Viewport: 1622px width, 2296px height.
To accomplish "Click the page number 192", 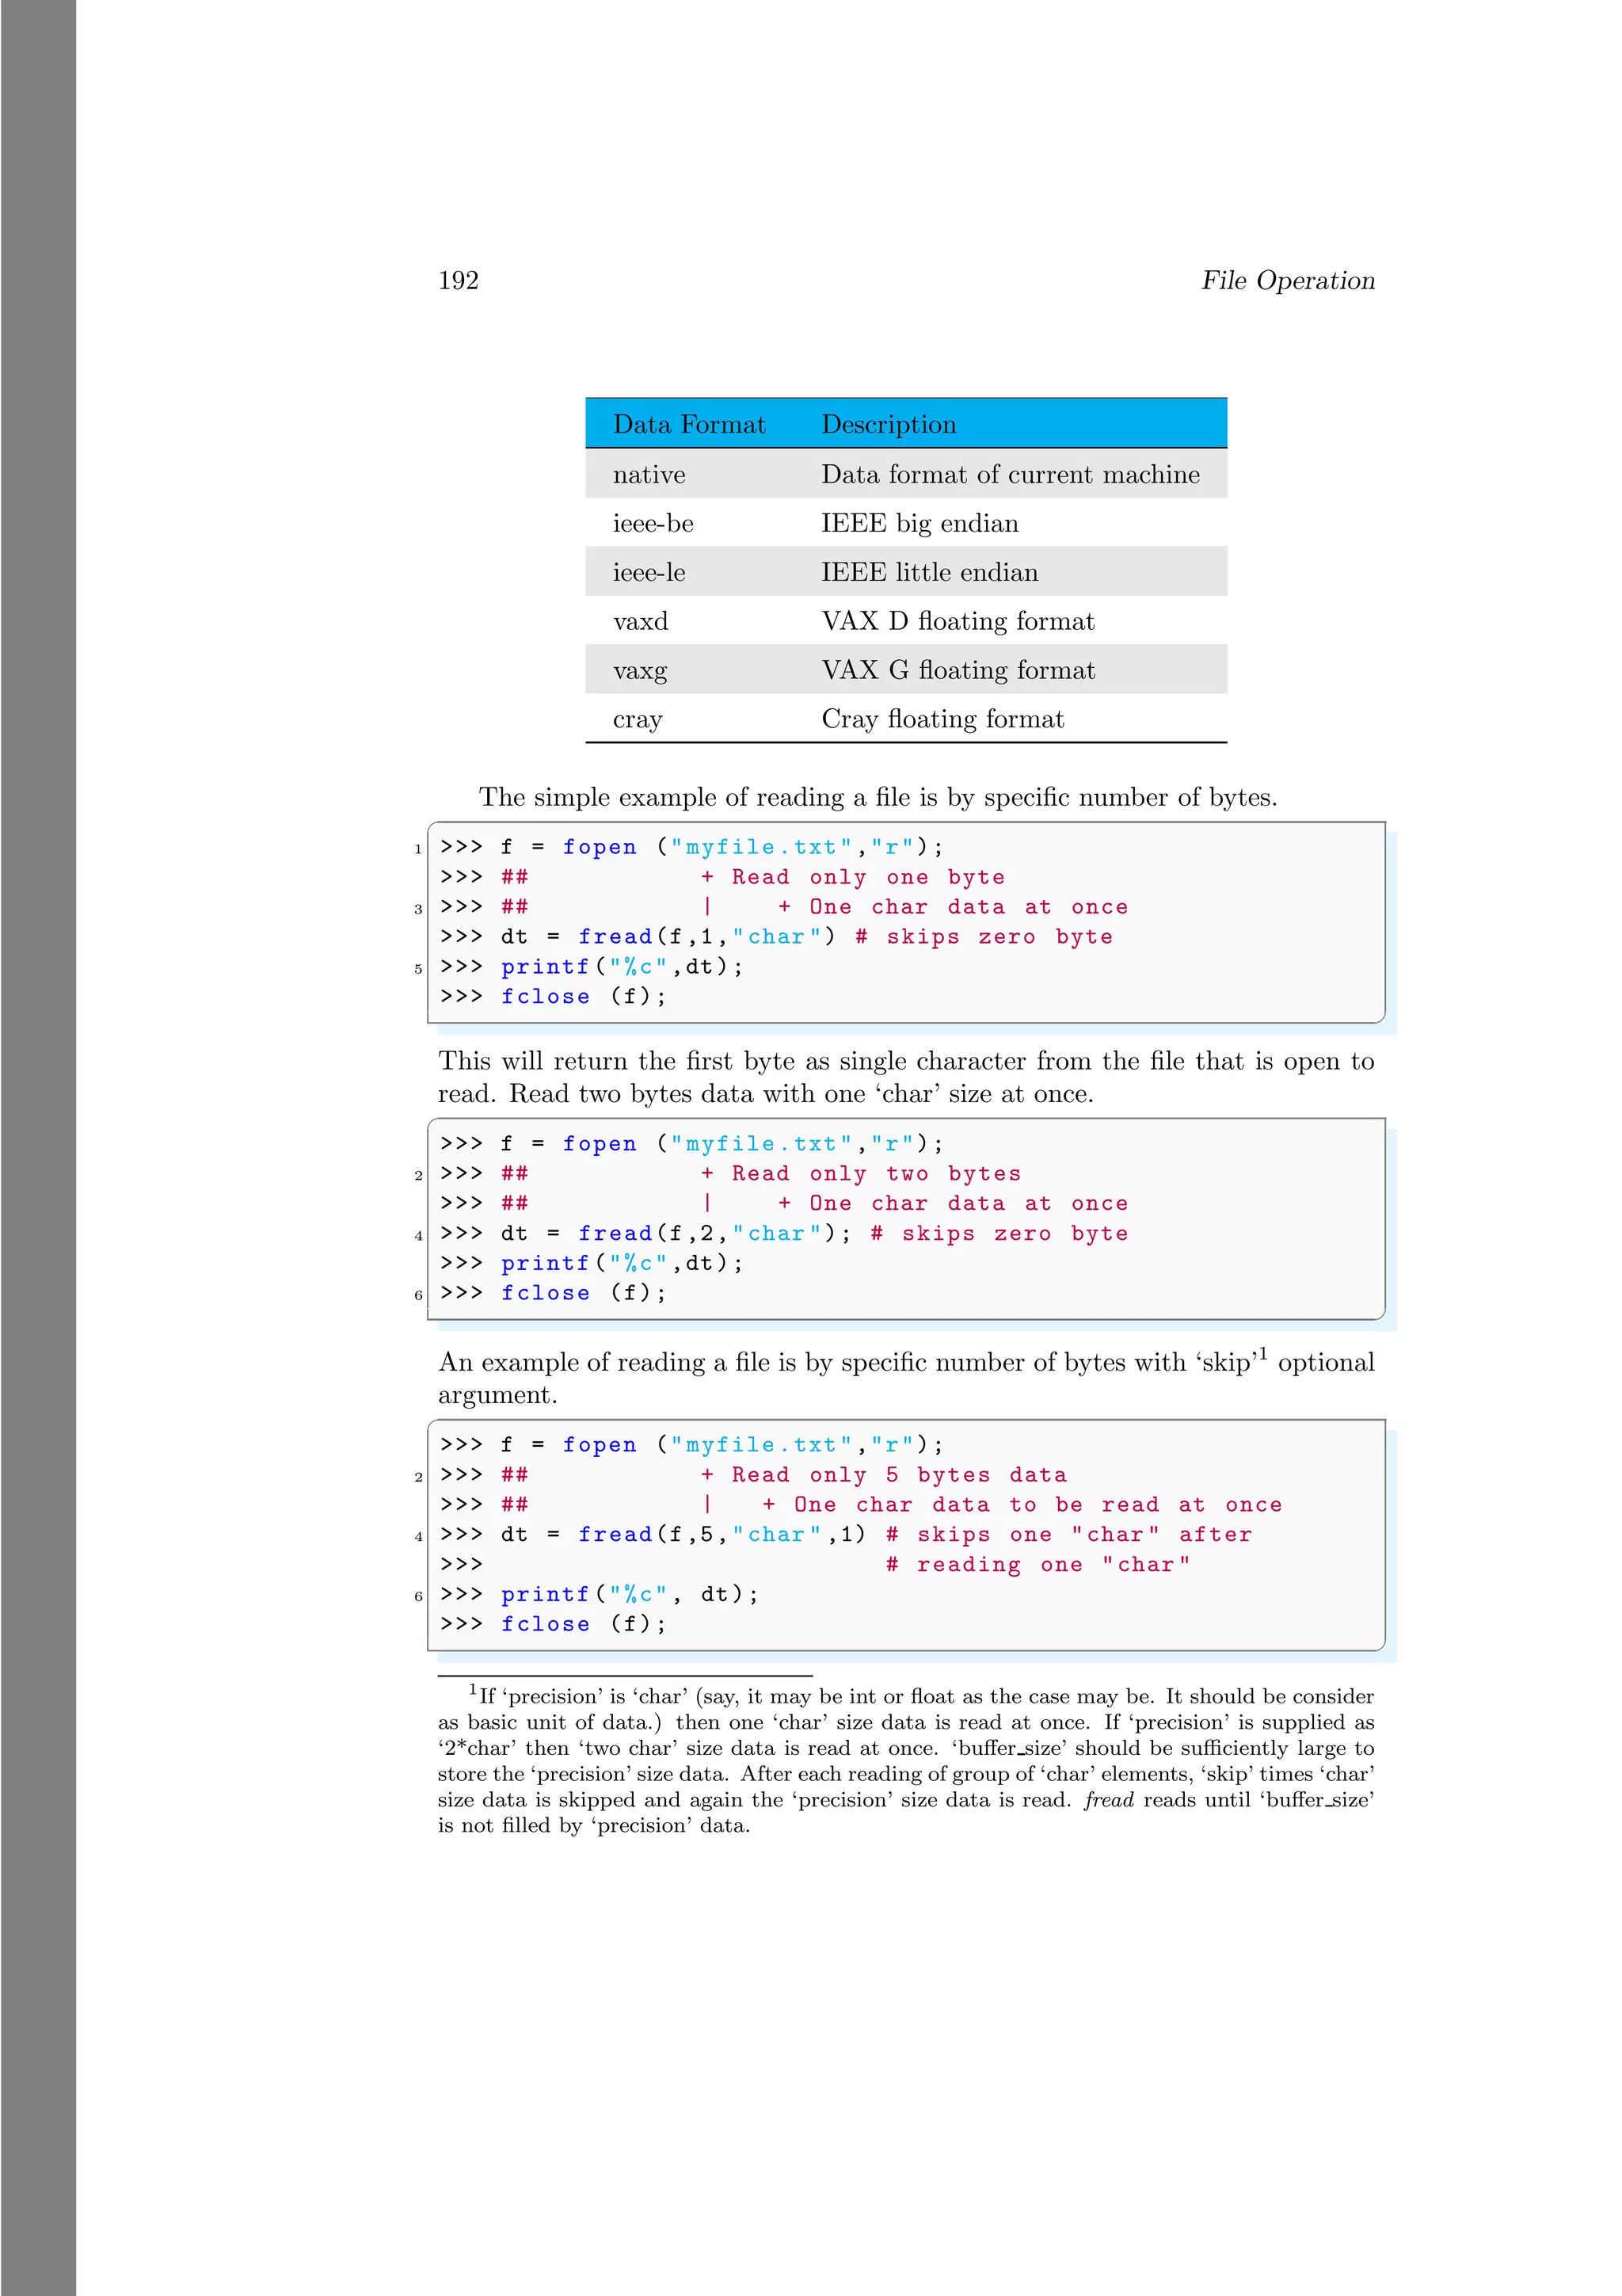I will click(x=459, y=281).
